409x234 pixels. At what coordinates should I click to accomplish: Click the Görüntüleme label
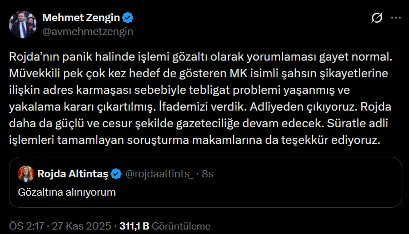[x=181, y=226]
